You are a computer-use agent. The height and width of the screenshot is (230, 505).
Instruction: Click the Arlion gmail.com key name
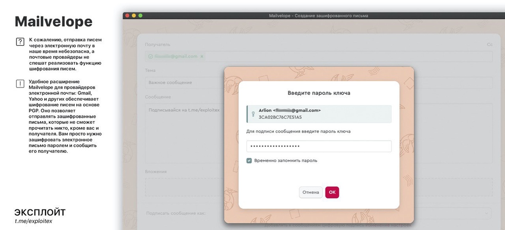(x=290, y=110)
